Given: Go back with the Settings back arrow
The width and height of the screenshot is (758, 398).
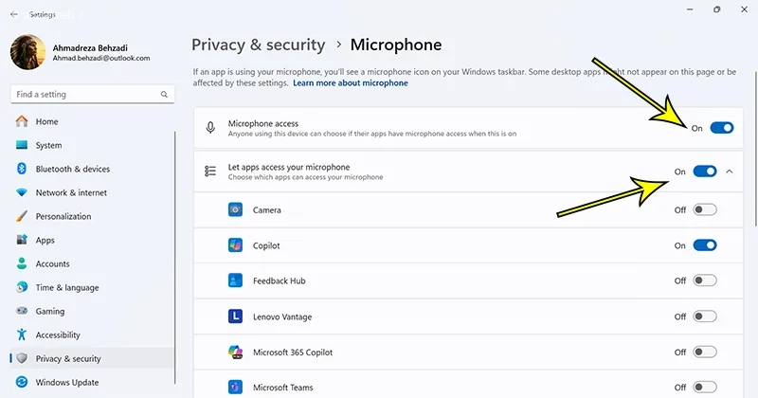Looking at the screenshot, I should [x=13, y=15].
